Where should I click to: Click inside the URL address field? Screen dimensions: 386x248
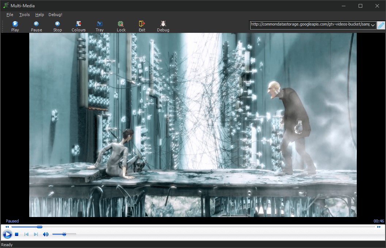point(310,24)
